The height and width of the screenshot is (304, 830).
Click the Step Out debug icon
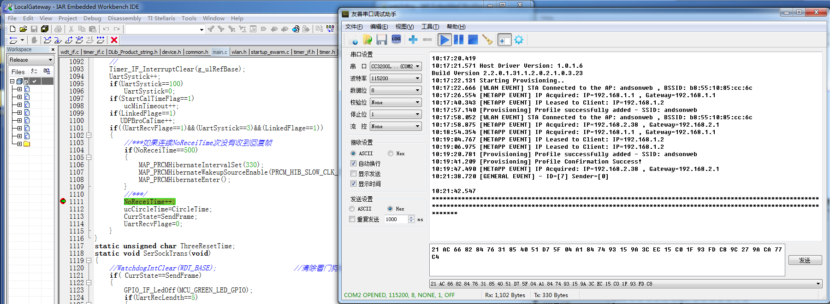pos(69,40)
